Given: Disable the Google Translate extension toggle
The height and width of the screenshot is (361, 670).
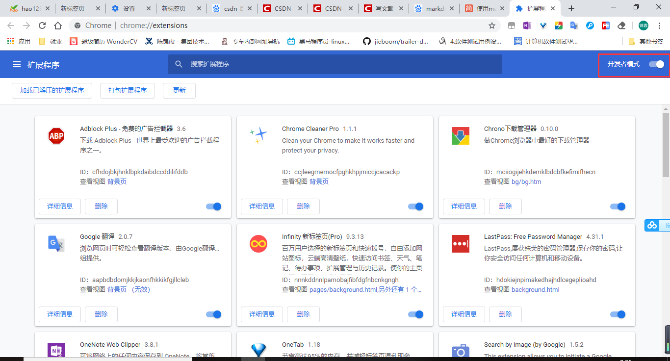Looking at the screenshot, I should click(x=214, y=314).
